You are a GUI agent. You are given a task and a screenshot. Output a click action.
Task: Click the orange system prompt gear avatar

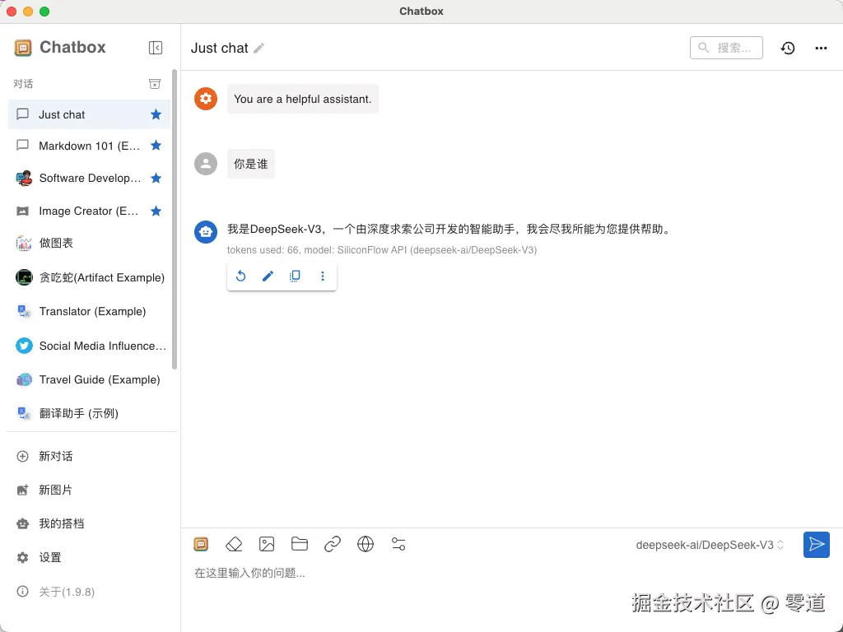tap(206, 99)
